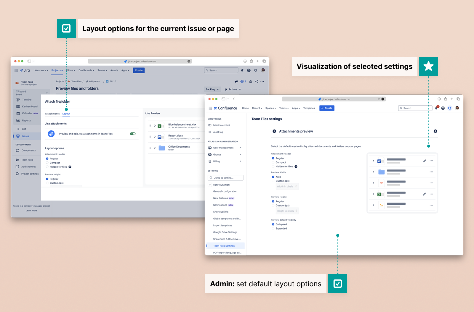
Task: Open the Jira issue more actions ellipsis
Action: click(262, 81)
